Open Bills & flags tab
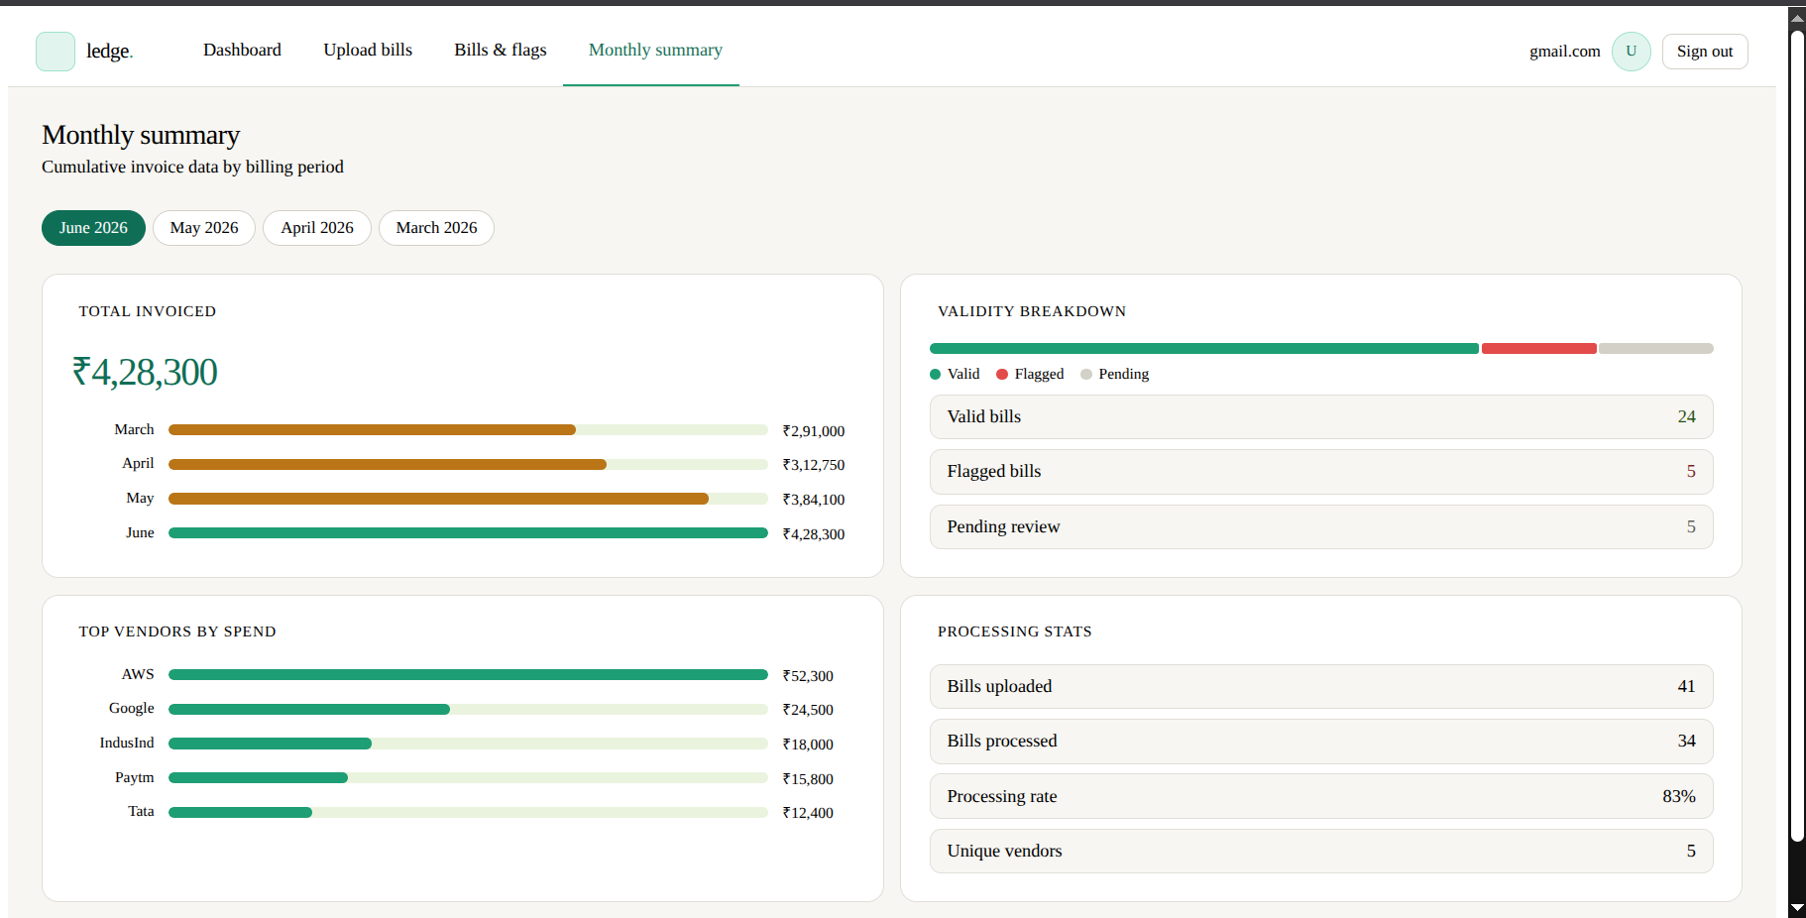This screenshot has width=1806, height=918. point(501,50)
